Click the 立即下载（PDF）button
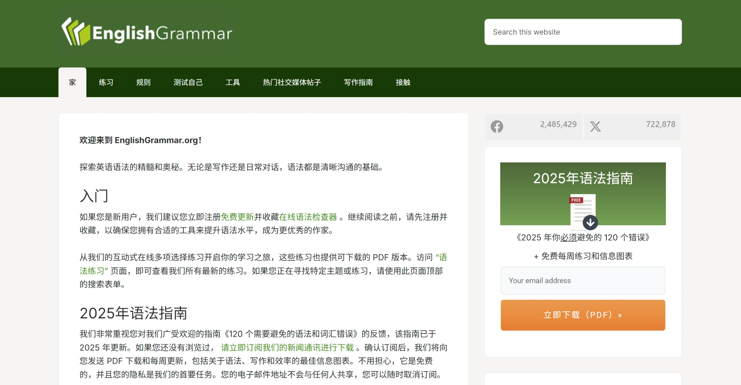 tap(583, 315)
